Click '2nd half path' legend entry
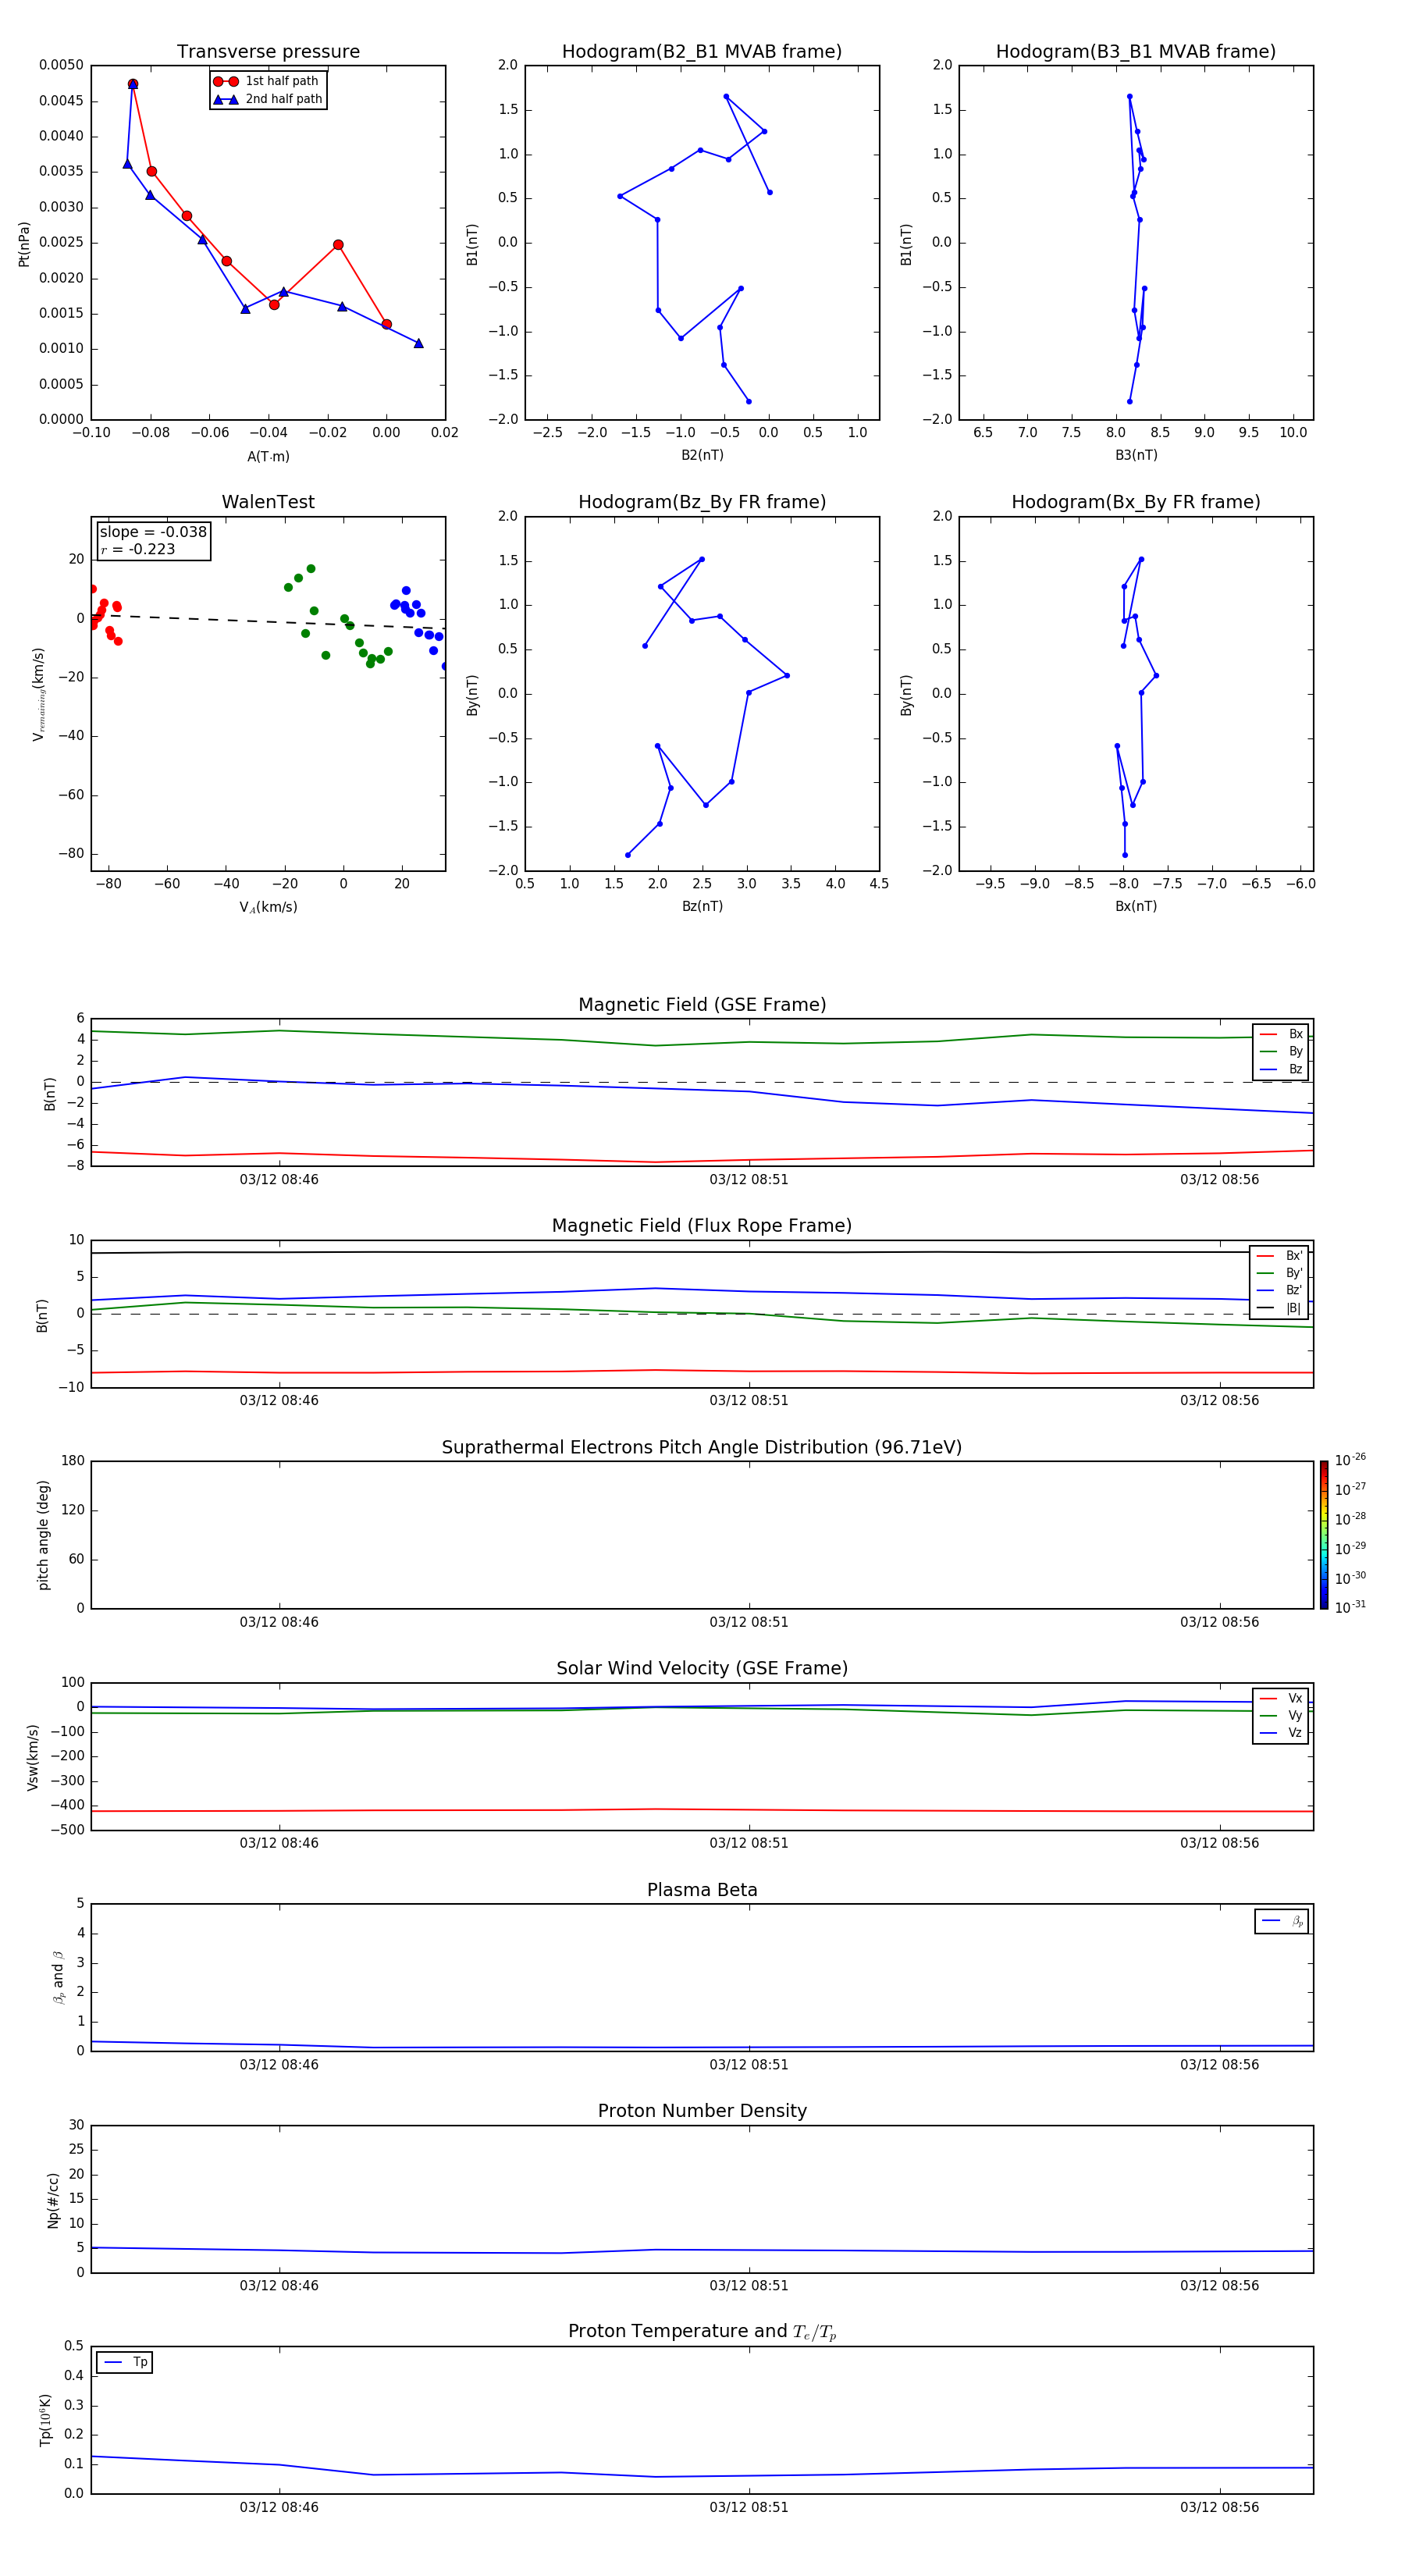1405x2576 pixels. 268,99
